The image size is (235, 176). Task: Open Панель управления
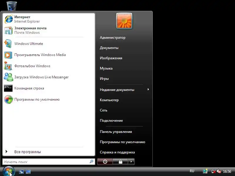pyautogui.click(x=116, y=132)
